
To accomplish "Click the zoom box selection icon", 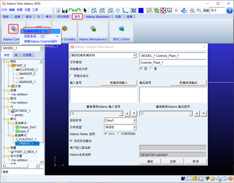I will pyautogui.click(x=170, y=11).
